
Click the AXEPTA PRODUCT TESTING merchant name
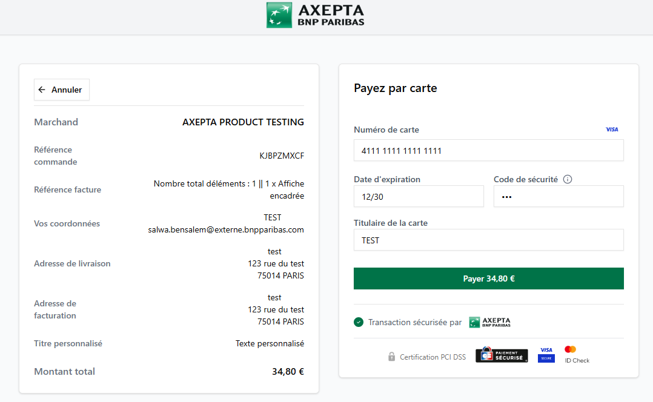(x=243, y=122)
